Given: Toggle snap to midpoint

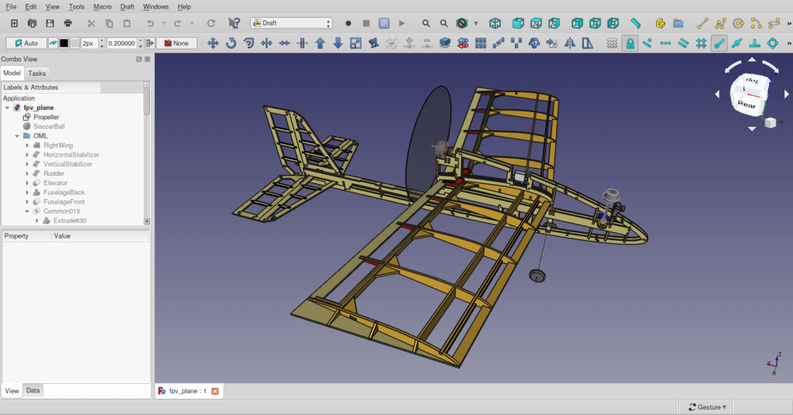Looking at the screenshot, I should [x=737, y=43].
